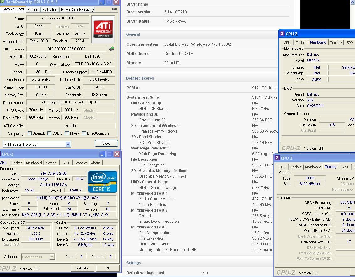
Task: Click the PCMark 9121 PCMarks score
Action: [264, 88]
